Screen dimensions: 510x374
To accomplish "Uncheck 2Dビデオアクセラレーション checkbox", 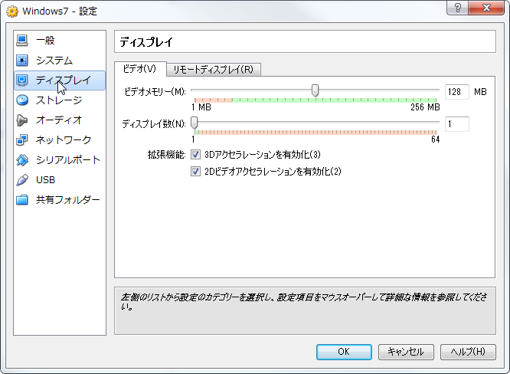I will point(196,172).
